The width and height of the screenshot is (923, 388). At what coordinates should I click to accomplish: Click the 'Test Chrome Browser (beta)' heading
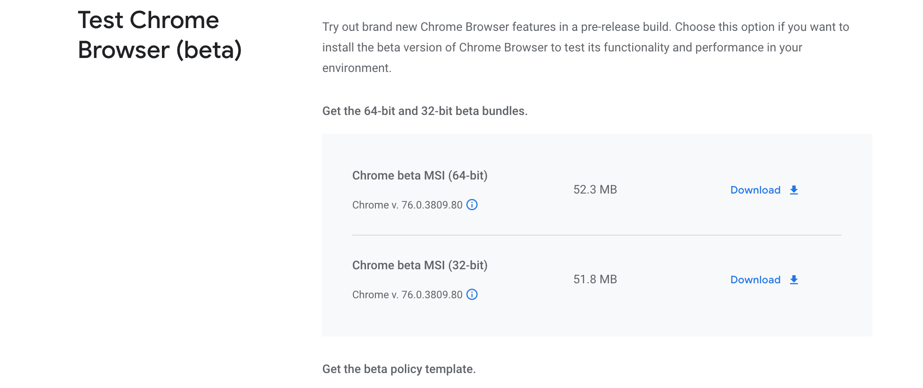pos(160,35)
